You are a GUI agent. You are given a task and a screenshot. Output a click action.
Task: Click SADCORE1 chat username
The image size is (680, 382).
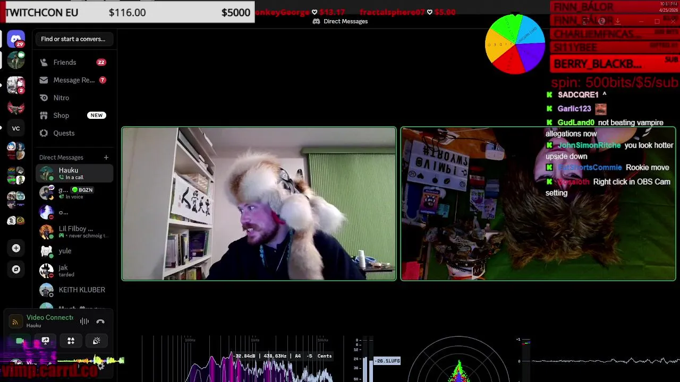pyautogui.click(x=578, y=95)
